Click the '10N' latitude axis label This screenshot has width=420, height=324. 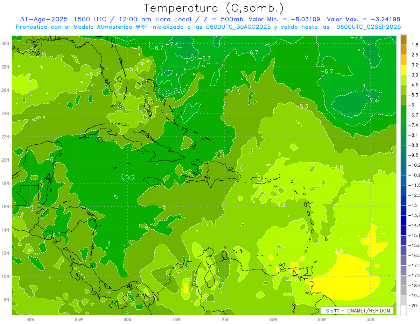click(5, 276)
